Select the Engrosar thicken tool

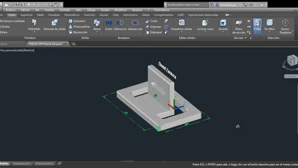(153, 27)
